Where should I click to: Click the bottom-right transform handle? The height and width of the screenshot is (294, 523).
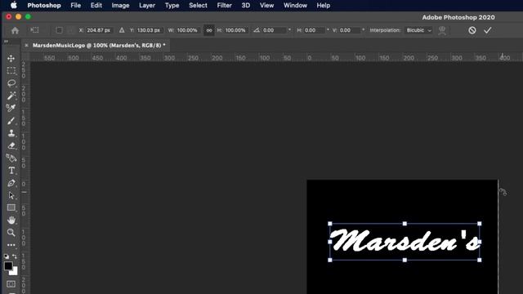coord(480,260)
